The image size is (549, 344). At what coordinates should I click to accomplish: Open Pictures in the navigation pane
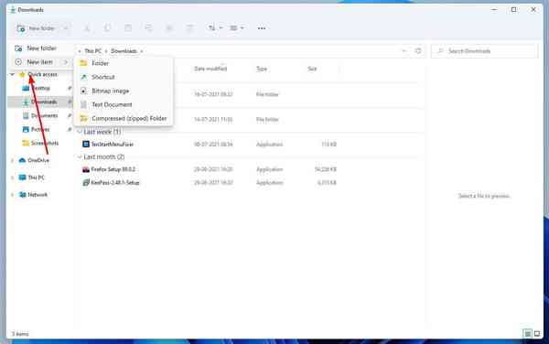(40, 130)
